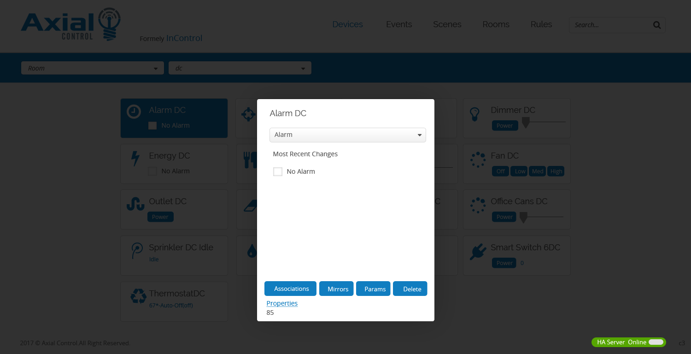Click the spinner icon on Office Cans DC

coord(478,205)
